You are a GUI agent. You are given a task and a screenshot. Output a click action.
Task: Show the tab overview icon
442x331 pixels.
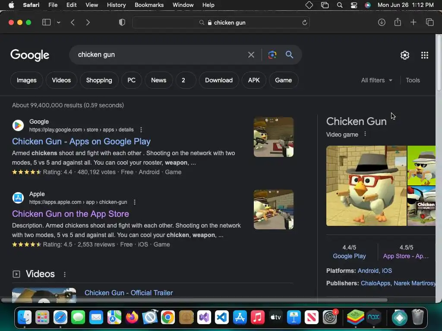coord(429,22)
